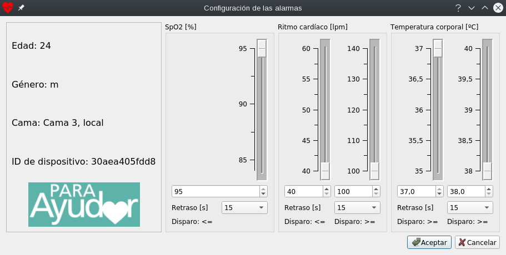
Task: Click the heart app icon in title bar
Action: click(x=8, y=8)
